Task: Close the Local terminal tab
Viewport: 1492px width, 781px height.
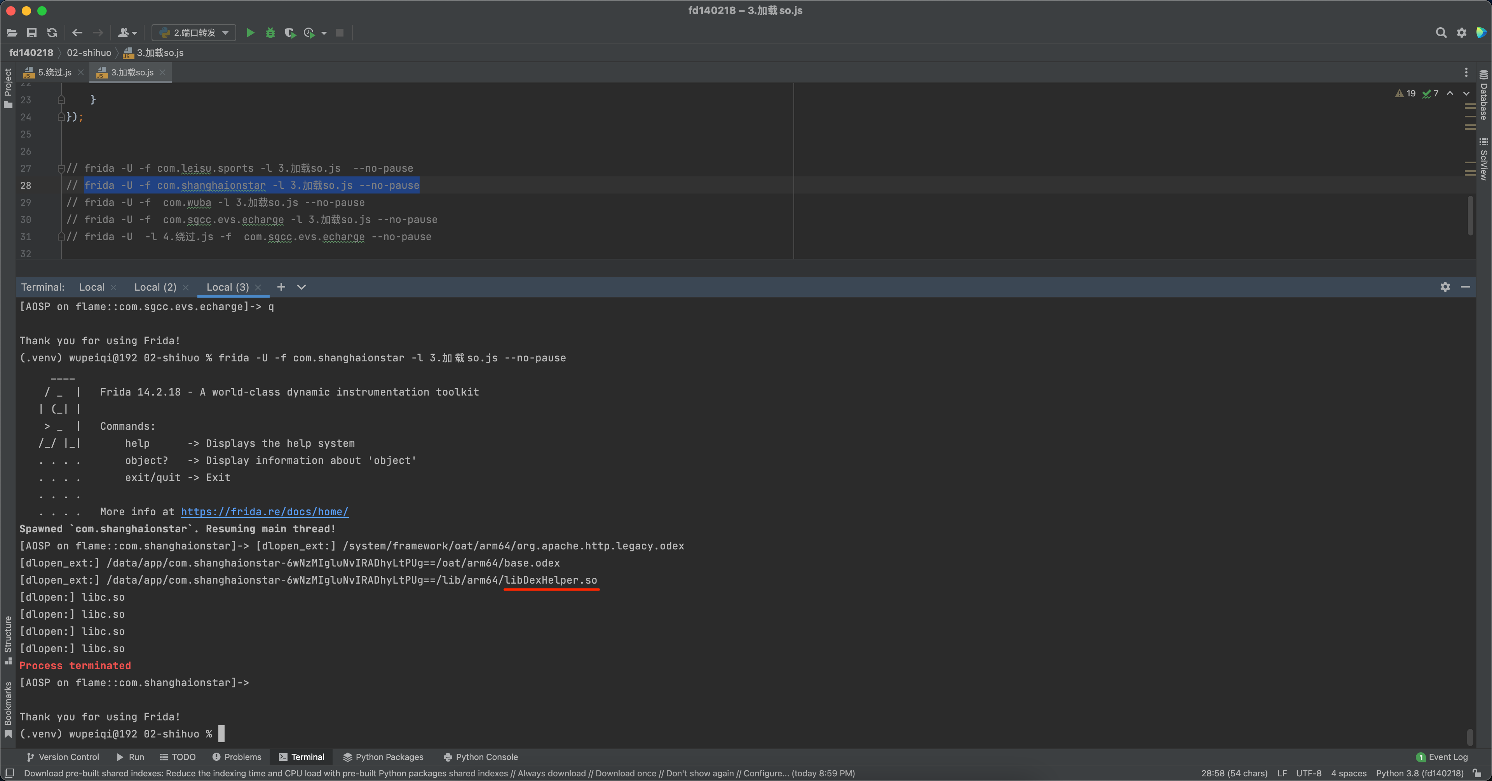Action: (113, 288)
